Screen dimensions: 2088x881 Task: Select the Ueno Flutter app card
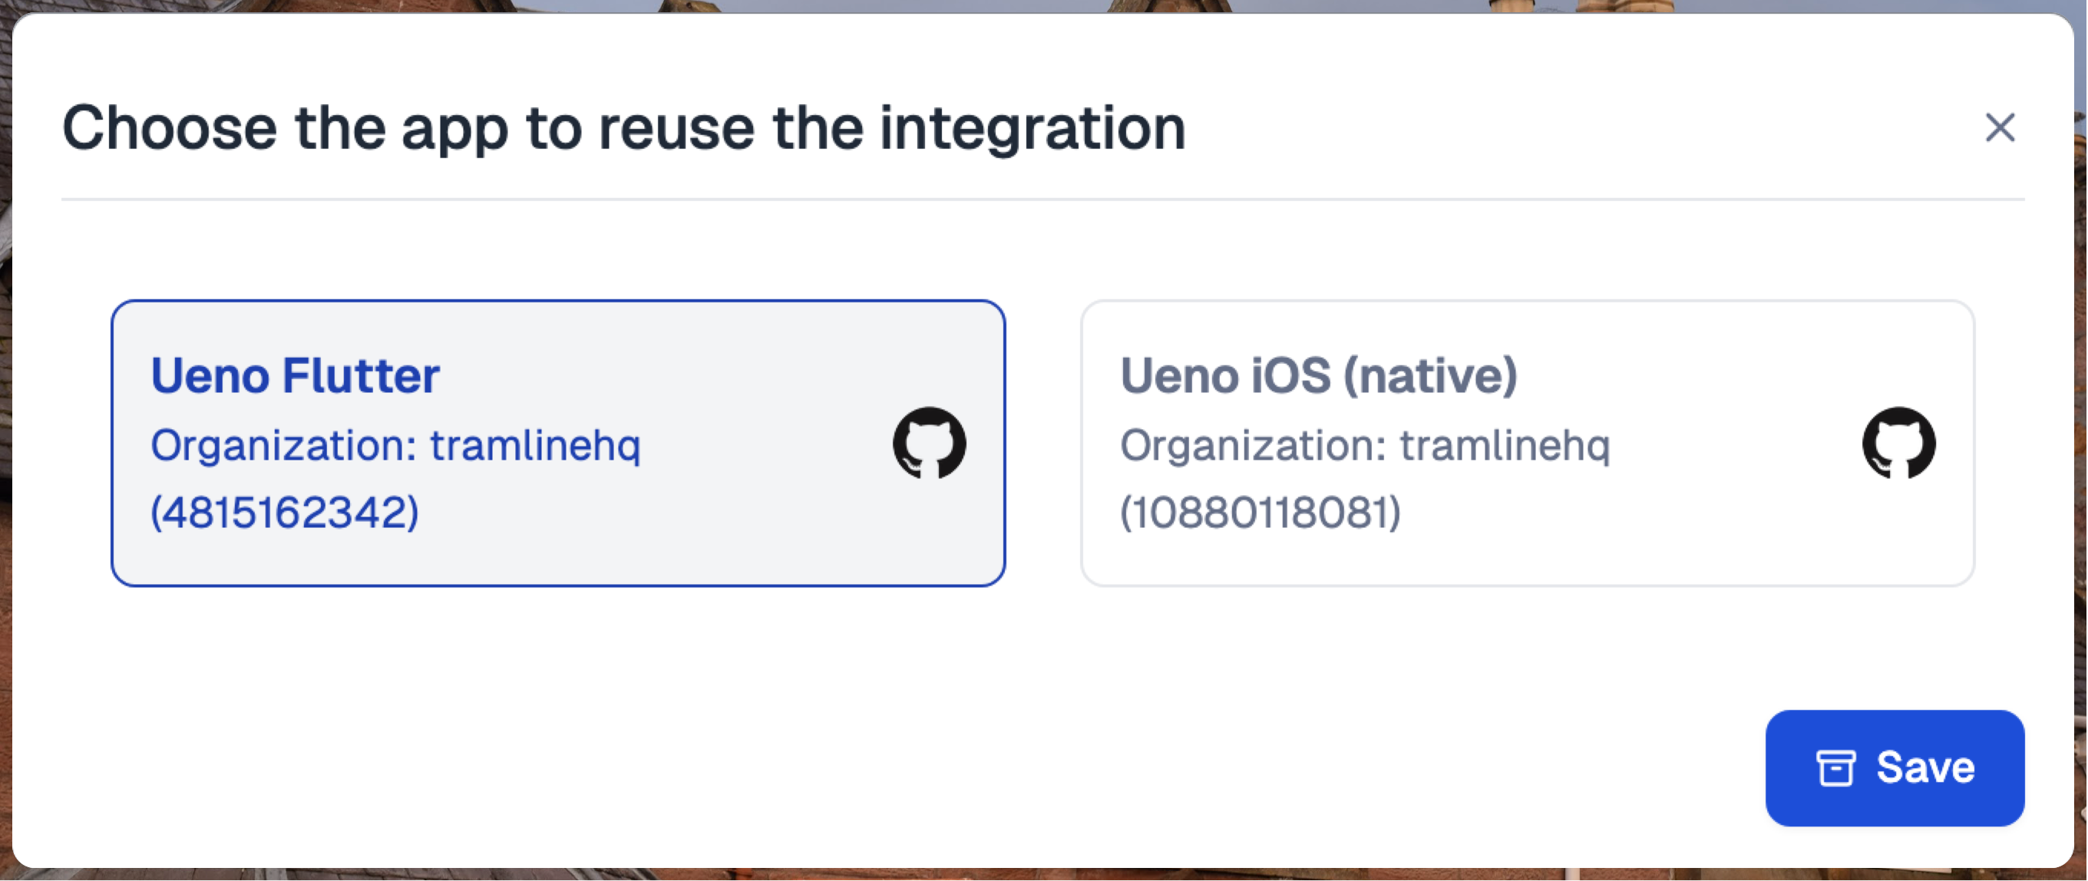(557, 443)
